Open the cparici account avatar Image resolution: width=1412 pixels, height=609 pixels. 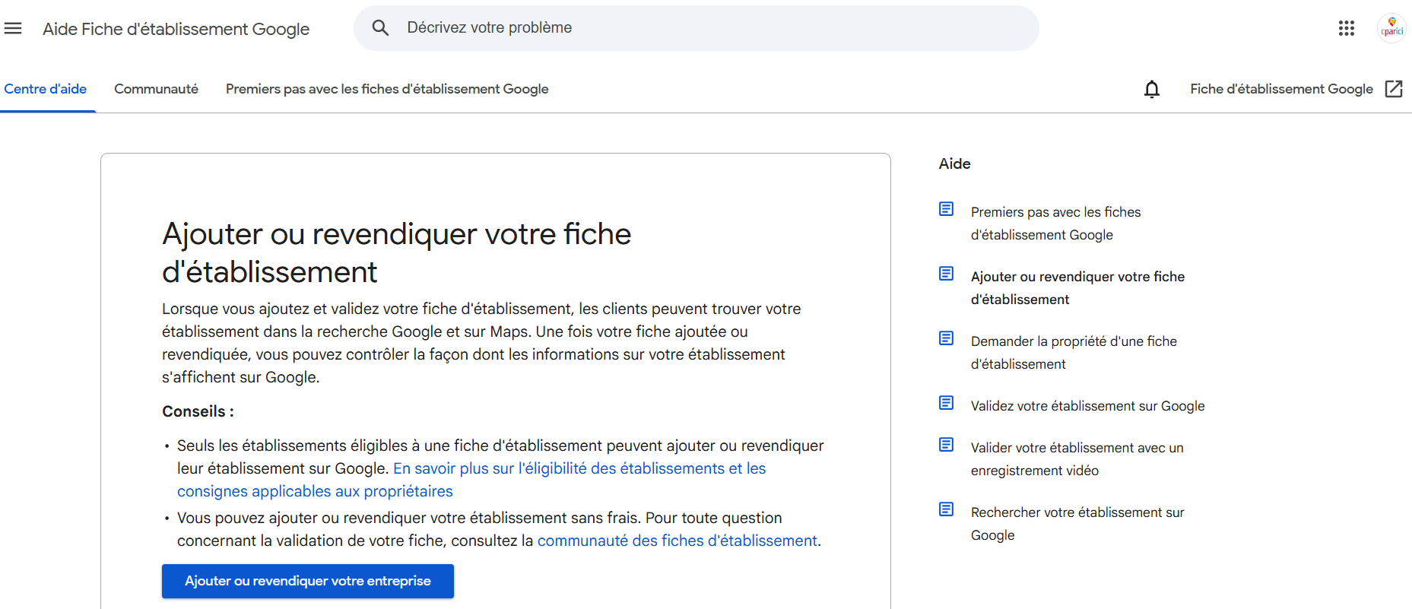pyautogui.click(x=1391, y=28)
